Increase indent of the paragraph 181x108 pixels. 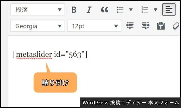146,26
